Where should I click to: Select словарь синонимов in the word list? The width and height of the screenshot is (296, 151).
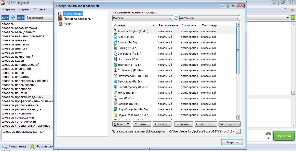tap(17, 113)
